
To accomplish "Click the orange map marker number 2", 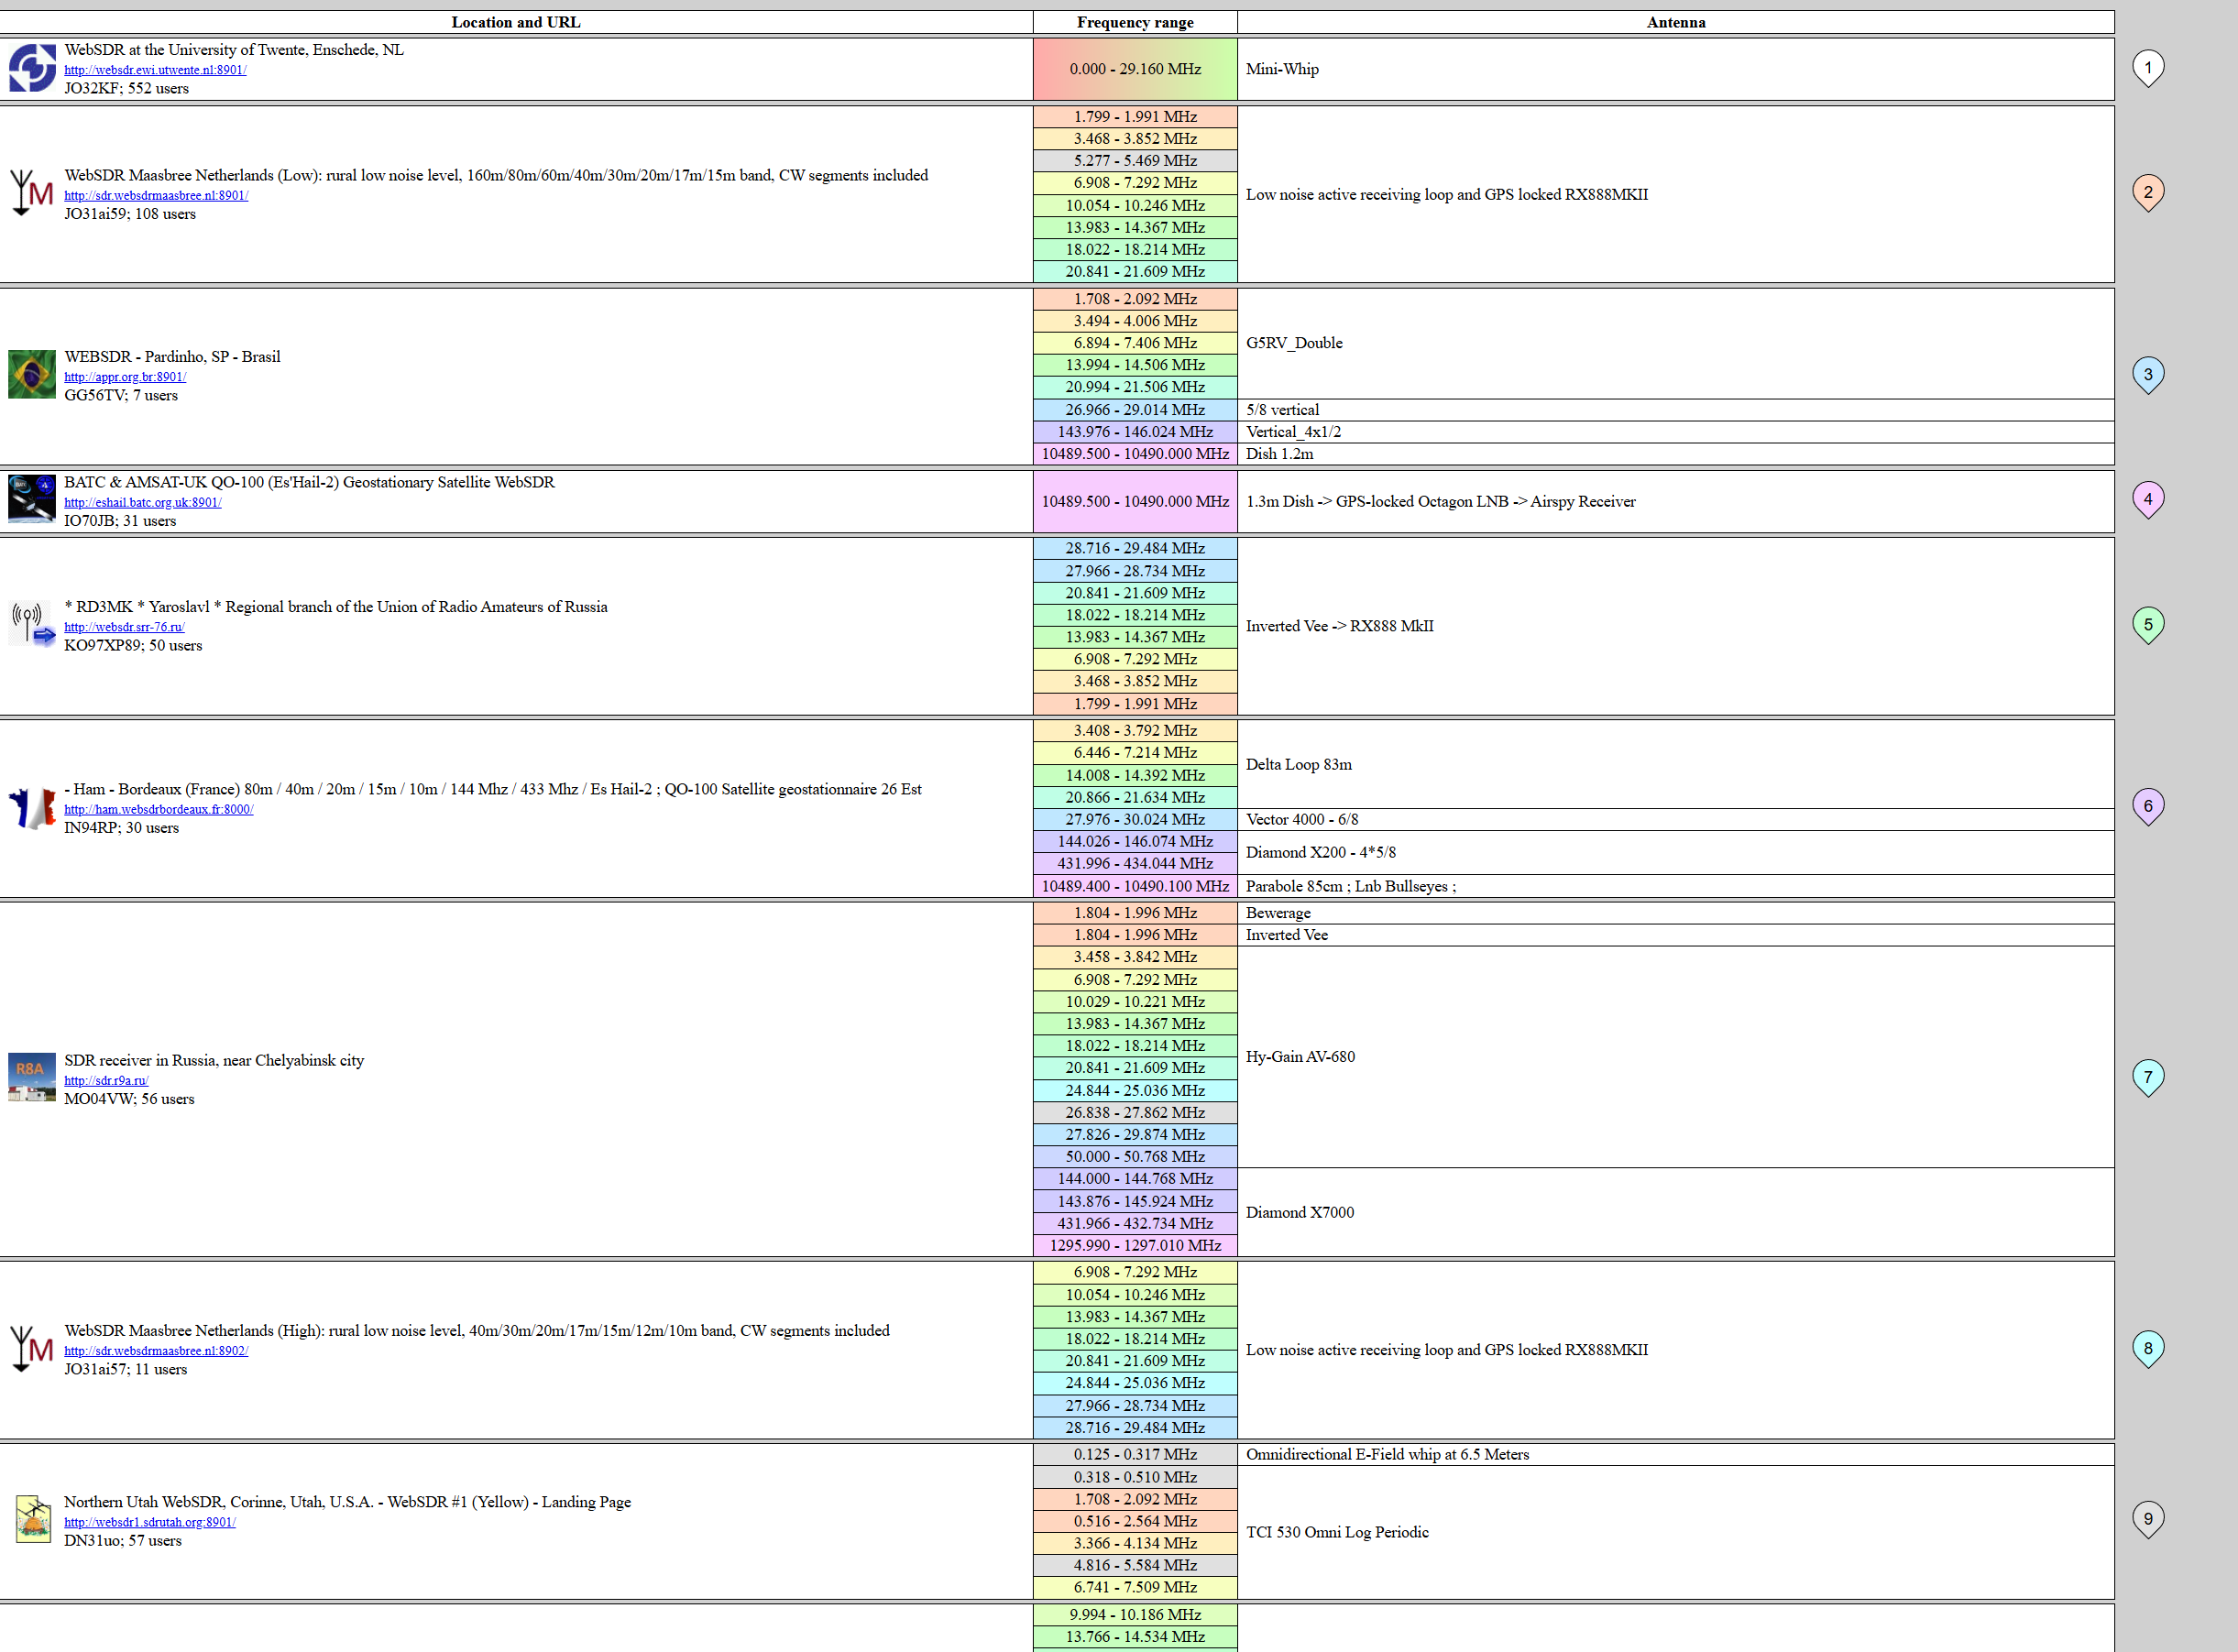I will 2147,192.
